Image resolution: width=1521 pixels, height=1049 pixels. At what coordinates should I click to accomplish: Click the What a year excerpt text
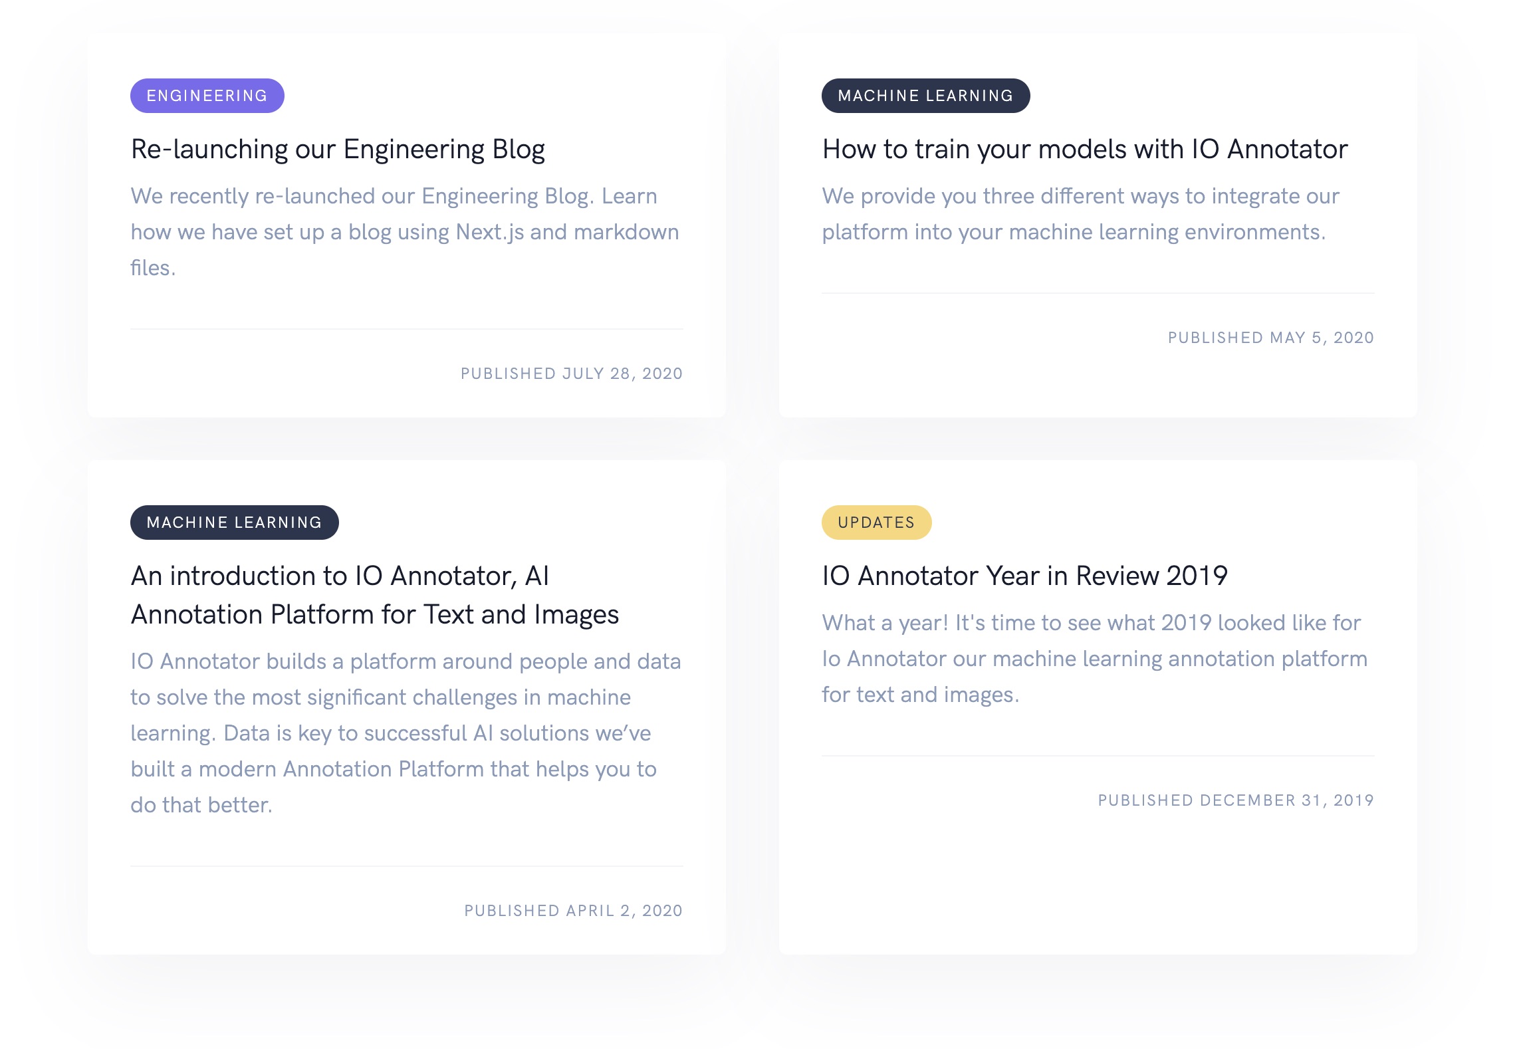tap(1094, 659)
